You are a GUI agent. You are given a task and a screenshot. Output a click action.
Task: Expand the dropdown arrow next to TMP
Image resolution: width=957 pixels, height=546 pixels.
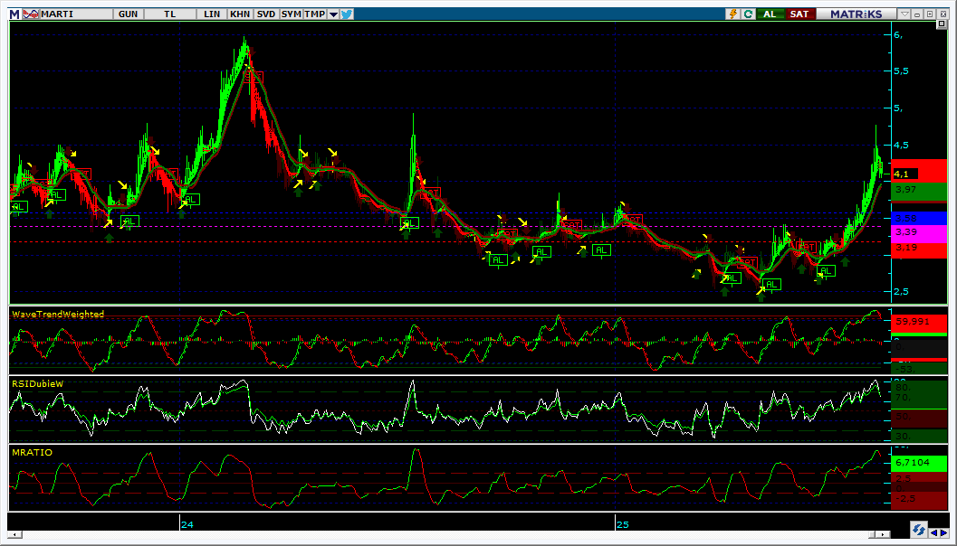(x=333, y=14)
